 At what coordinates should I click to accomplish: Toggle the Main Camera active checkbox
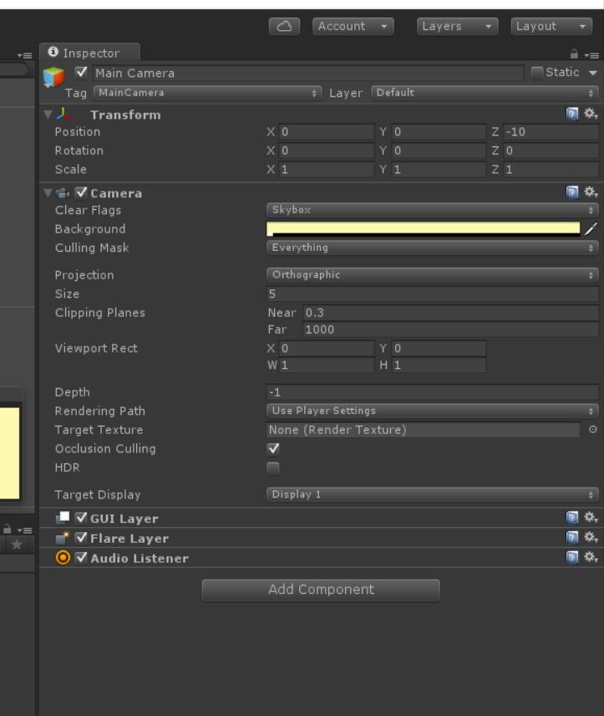[81, 73]
